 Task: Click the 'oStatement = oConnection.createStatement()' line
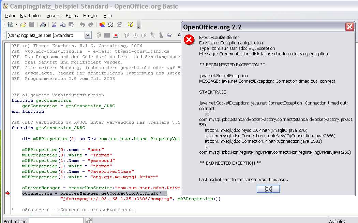coord(79,210)
